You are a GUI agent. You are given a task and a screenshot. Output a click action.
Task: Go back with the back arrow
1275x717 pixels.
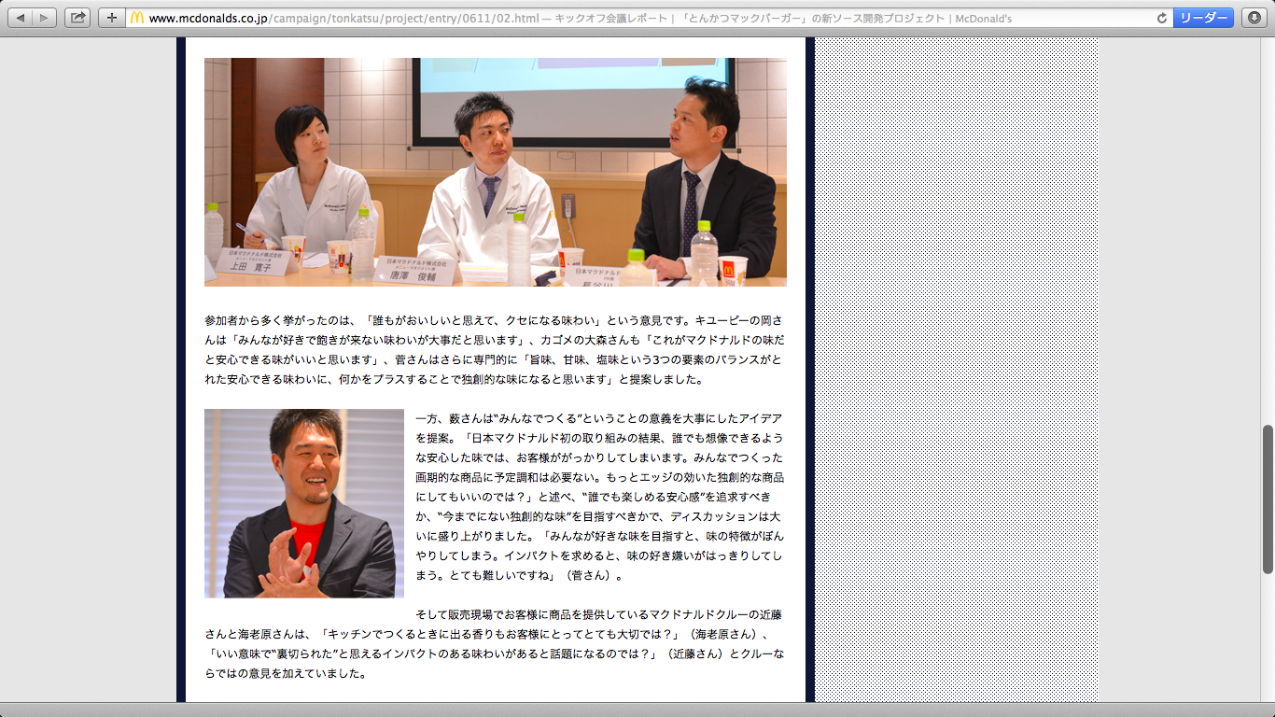pyautogui.click(x=20, y=17)
